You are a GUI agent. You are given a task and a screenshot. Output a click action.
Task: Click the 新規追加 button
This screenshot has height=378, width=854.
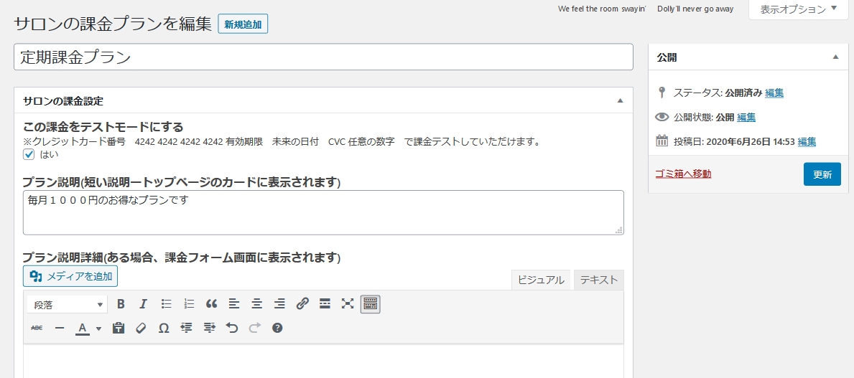pos(243,24)
